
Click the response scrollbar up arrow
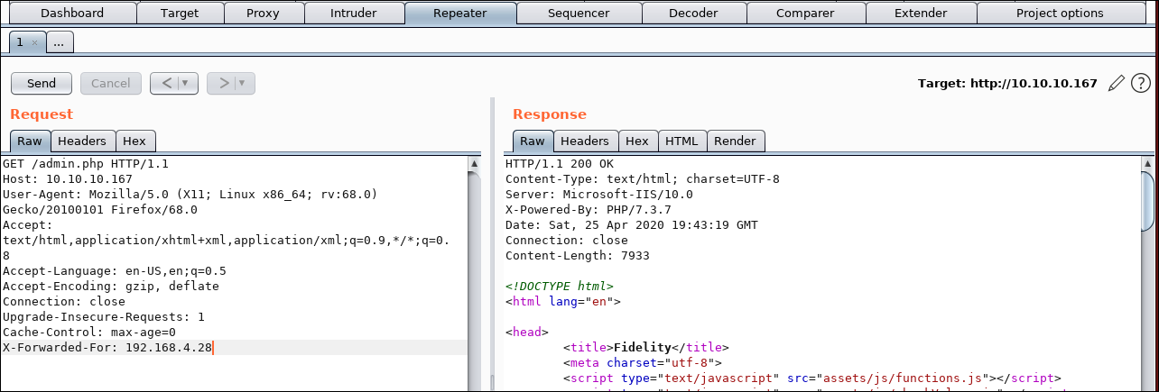coord(1147,165)
